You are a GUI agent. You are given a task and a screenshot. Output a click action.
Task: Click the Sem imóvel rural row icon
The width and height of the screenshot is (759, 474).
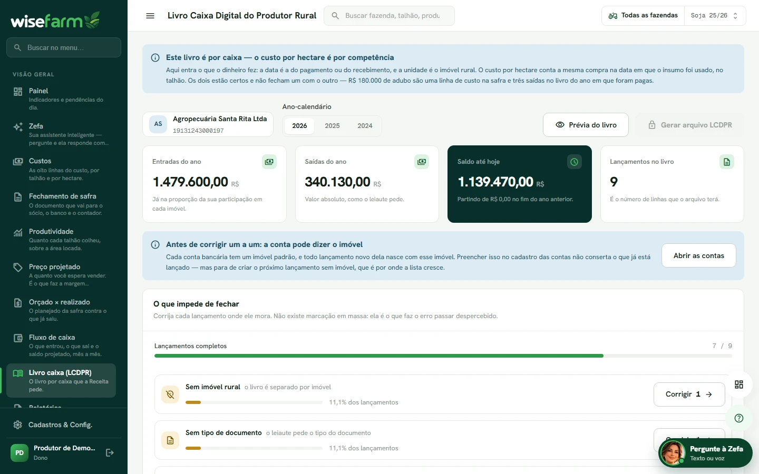(170, 394)
